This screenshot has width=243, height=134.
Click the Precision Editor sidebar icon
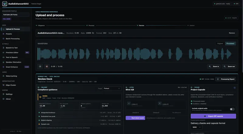(3, 53)
